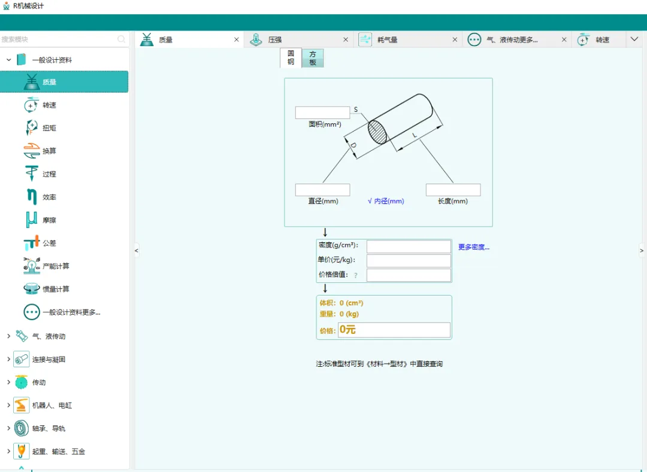This screenshot has height=472, width=647.
Task: Click the R机械设计 app logo icon
Action: [6, 6]
